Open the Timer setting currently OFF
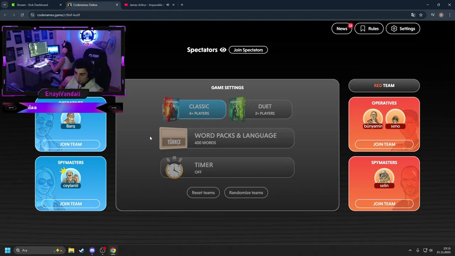This screenshot has width=455, height=256. (x=227, y=167)
